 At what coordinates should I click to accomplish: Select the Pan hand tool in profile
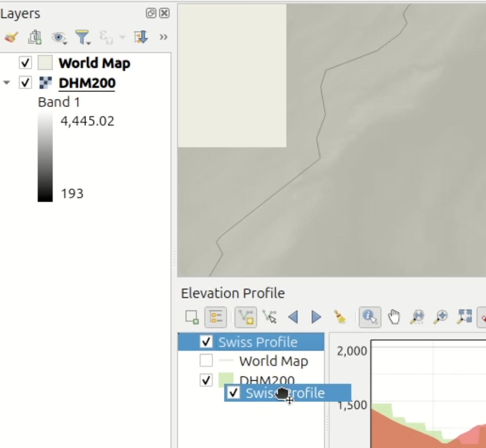(394, 317)
